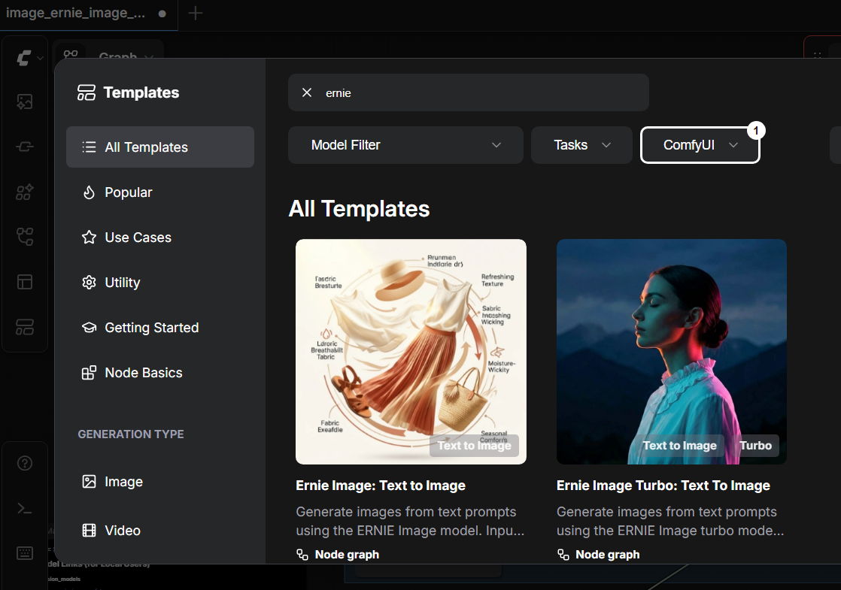
Task: Open the Model Filter dropdown
Action: pos(405,145)
